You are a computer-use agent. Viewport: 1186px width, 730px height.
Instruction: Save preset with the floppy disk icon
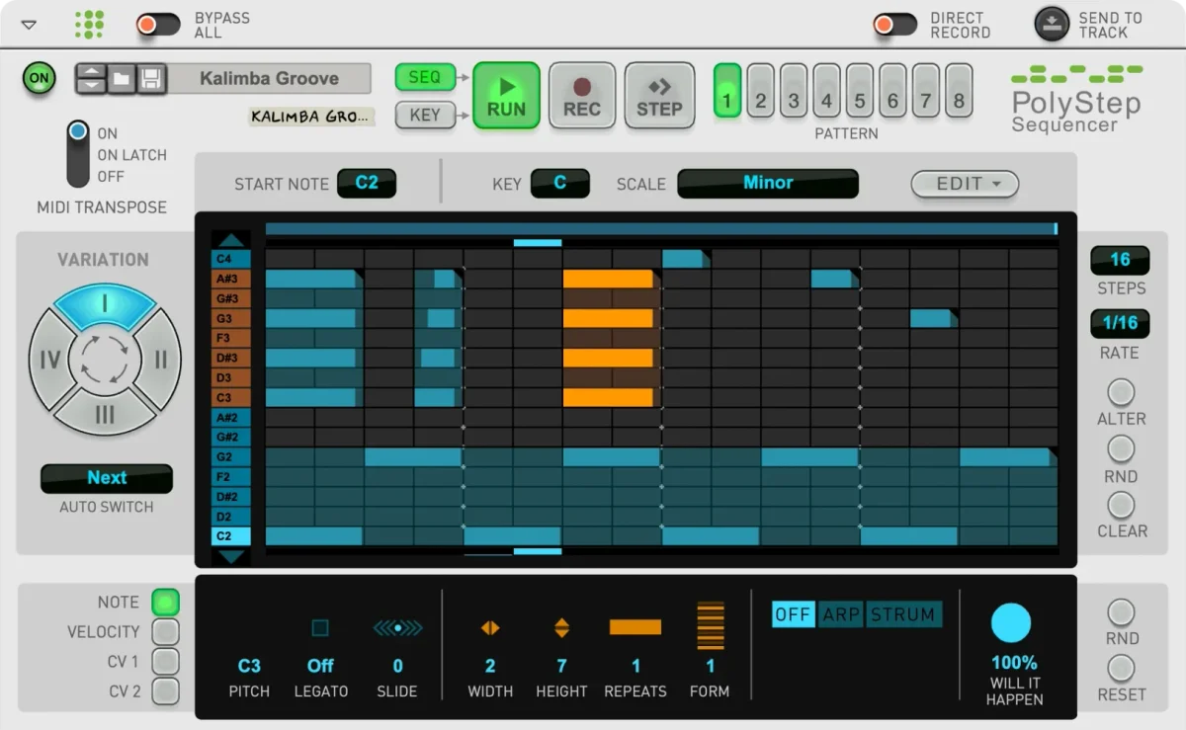150,78
